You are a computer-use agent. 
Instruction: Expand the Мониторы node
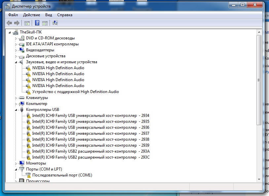[16, 164]
